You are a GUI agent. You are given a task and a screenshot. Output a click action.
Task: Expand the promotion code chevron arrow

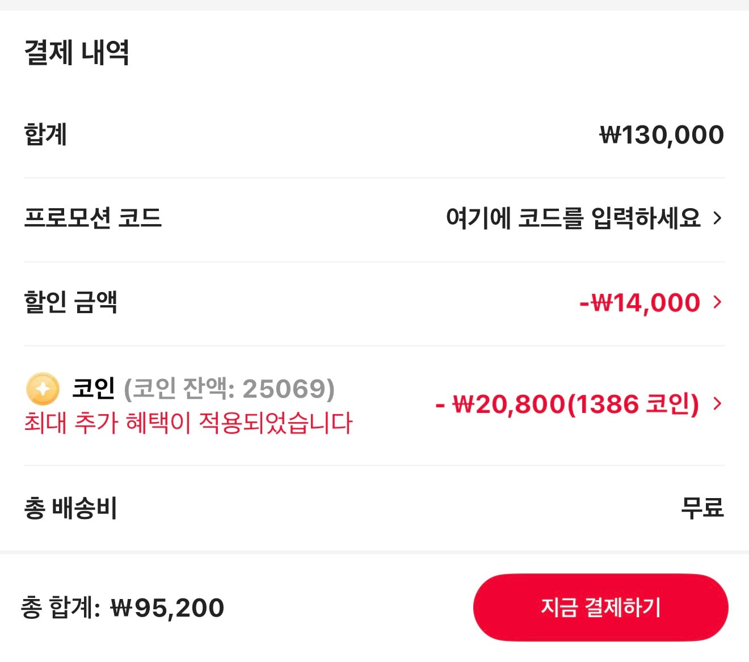(x=717, y=218)
